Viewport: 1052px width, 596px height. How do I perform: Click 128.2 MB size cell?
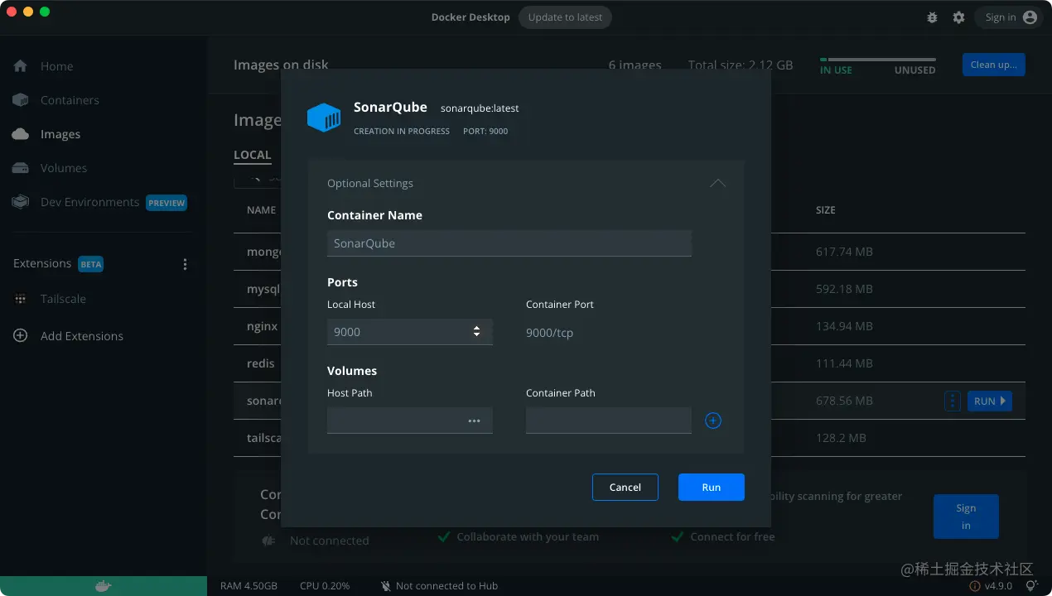click(x=841, y=438)
